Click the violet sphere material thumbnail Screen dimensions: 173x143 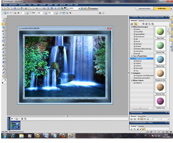pos(160,101)
